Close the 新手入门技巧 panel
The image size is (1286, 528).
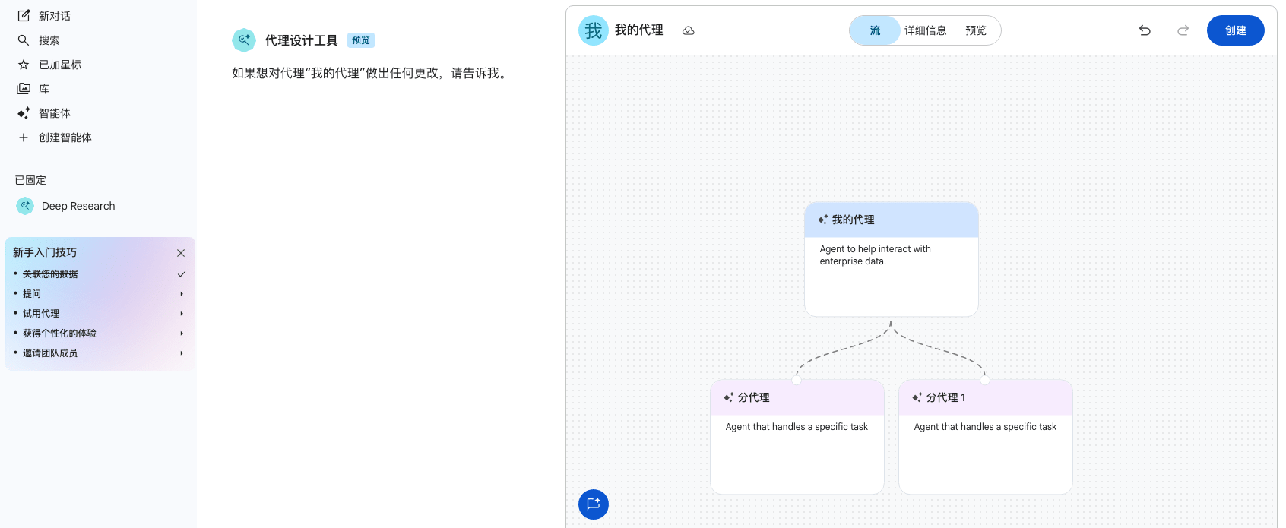[181, 253]
